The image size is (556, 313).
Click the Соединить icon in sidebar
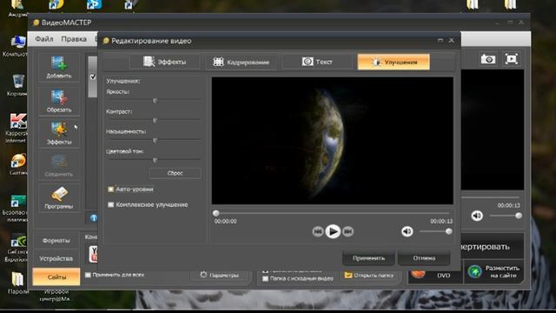[59, 166]
